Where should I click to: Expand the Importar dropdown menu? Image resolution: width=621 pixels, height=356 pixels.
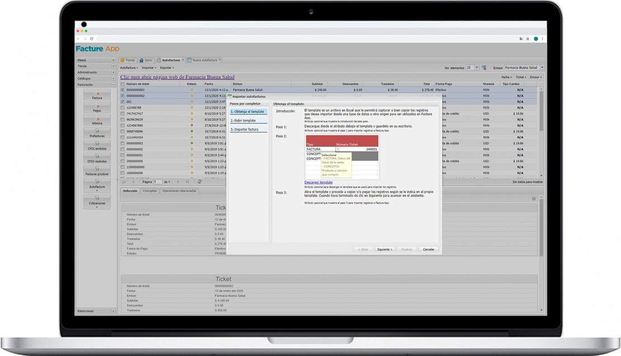149,68
